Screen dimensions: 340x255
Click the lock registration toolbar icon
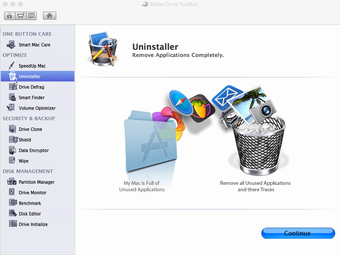point(9,16)
